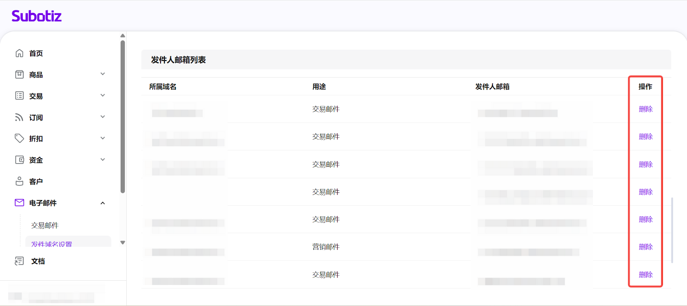This screenshot has width=687, height=306.
Task: Collapse the 电子邮件 submenu chevron
Action: click(x=103, y=203)
